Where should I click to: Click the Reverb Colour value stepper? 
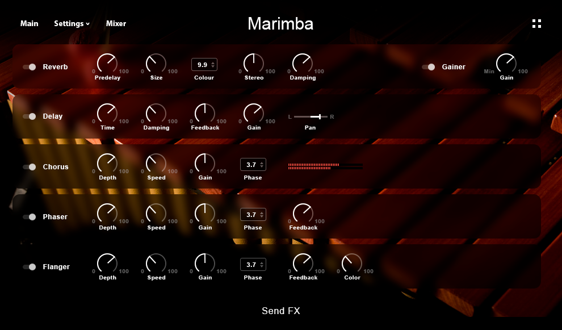[204, 65]
